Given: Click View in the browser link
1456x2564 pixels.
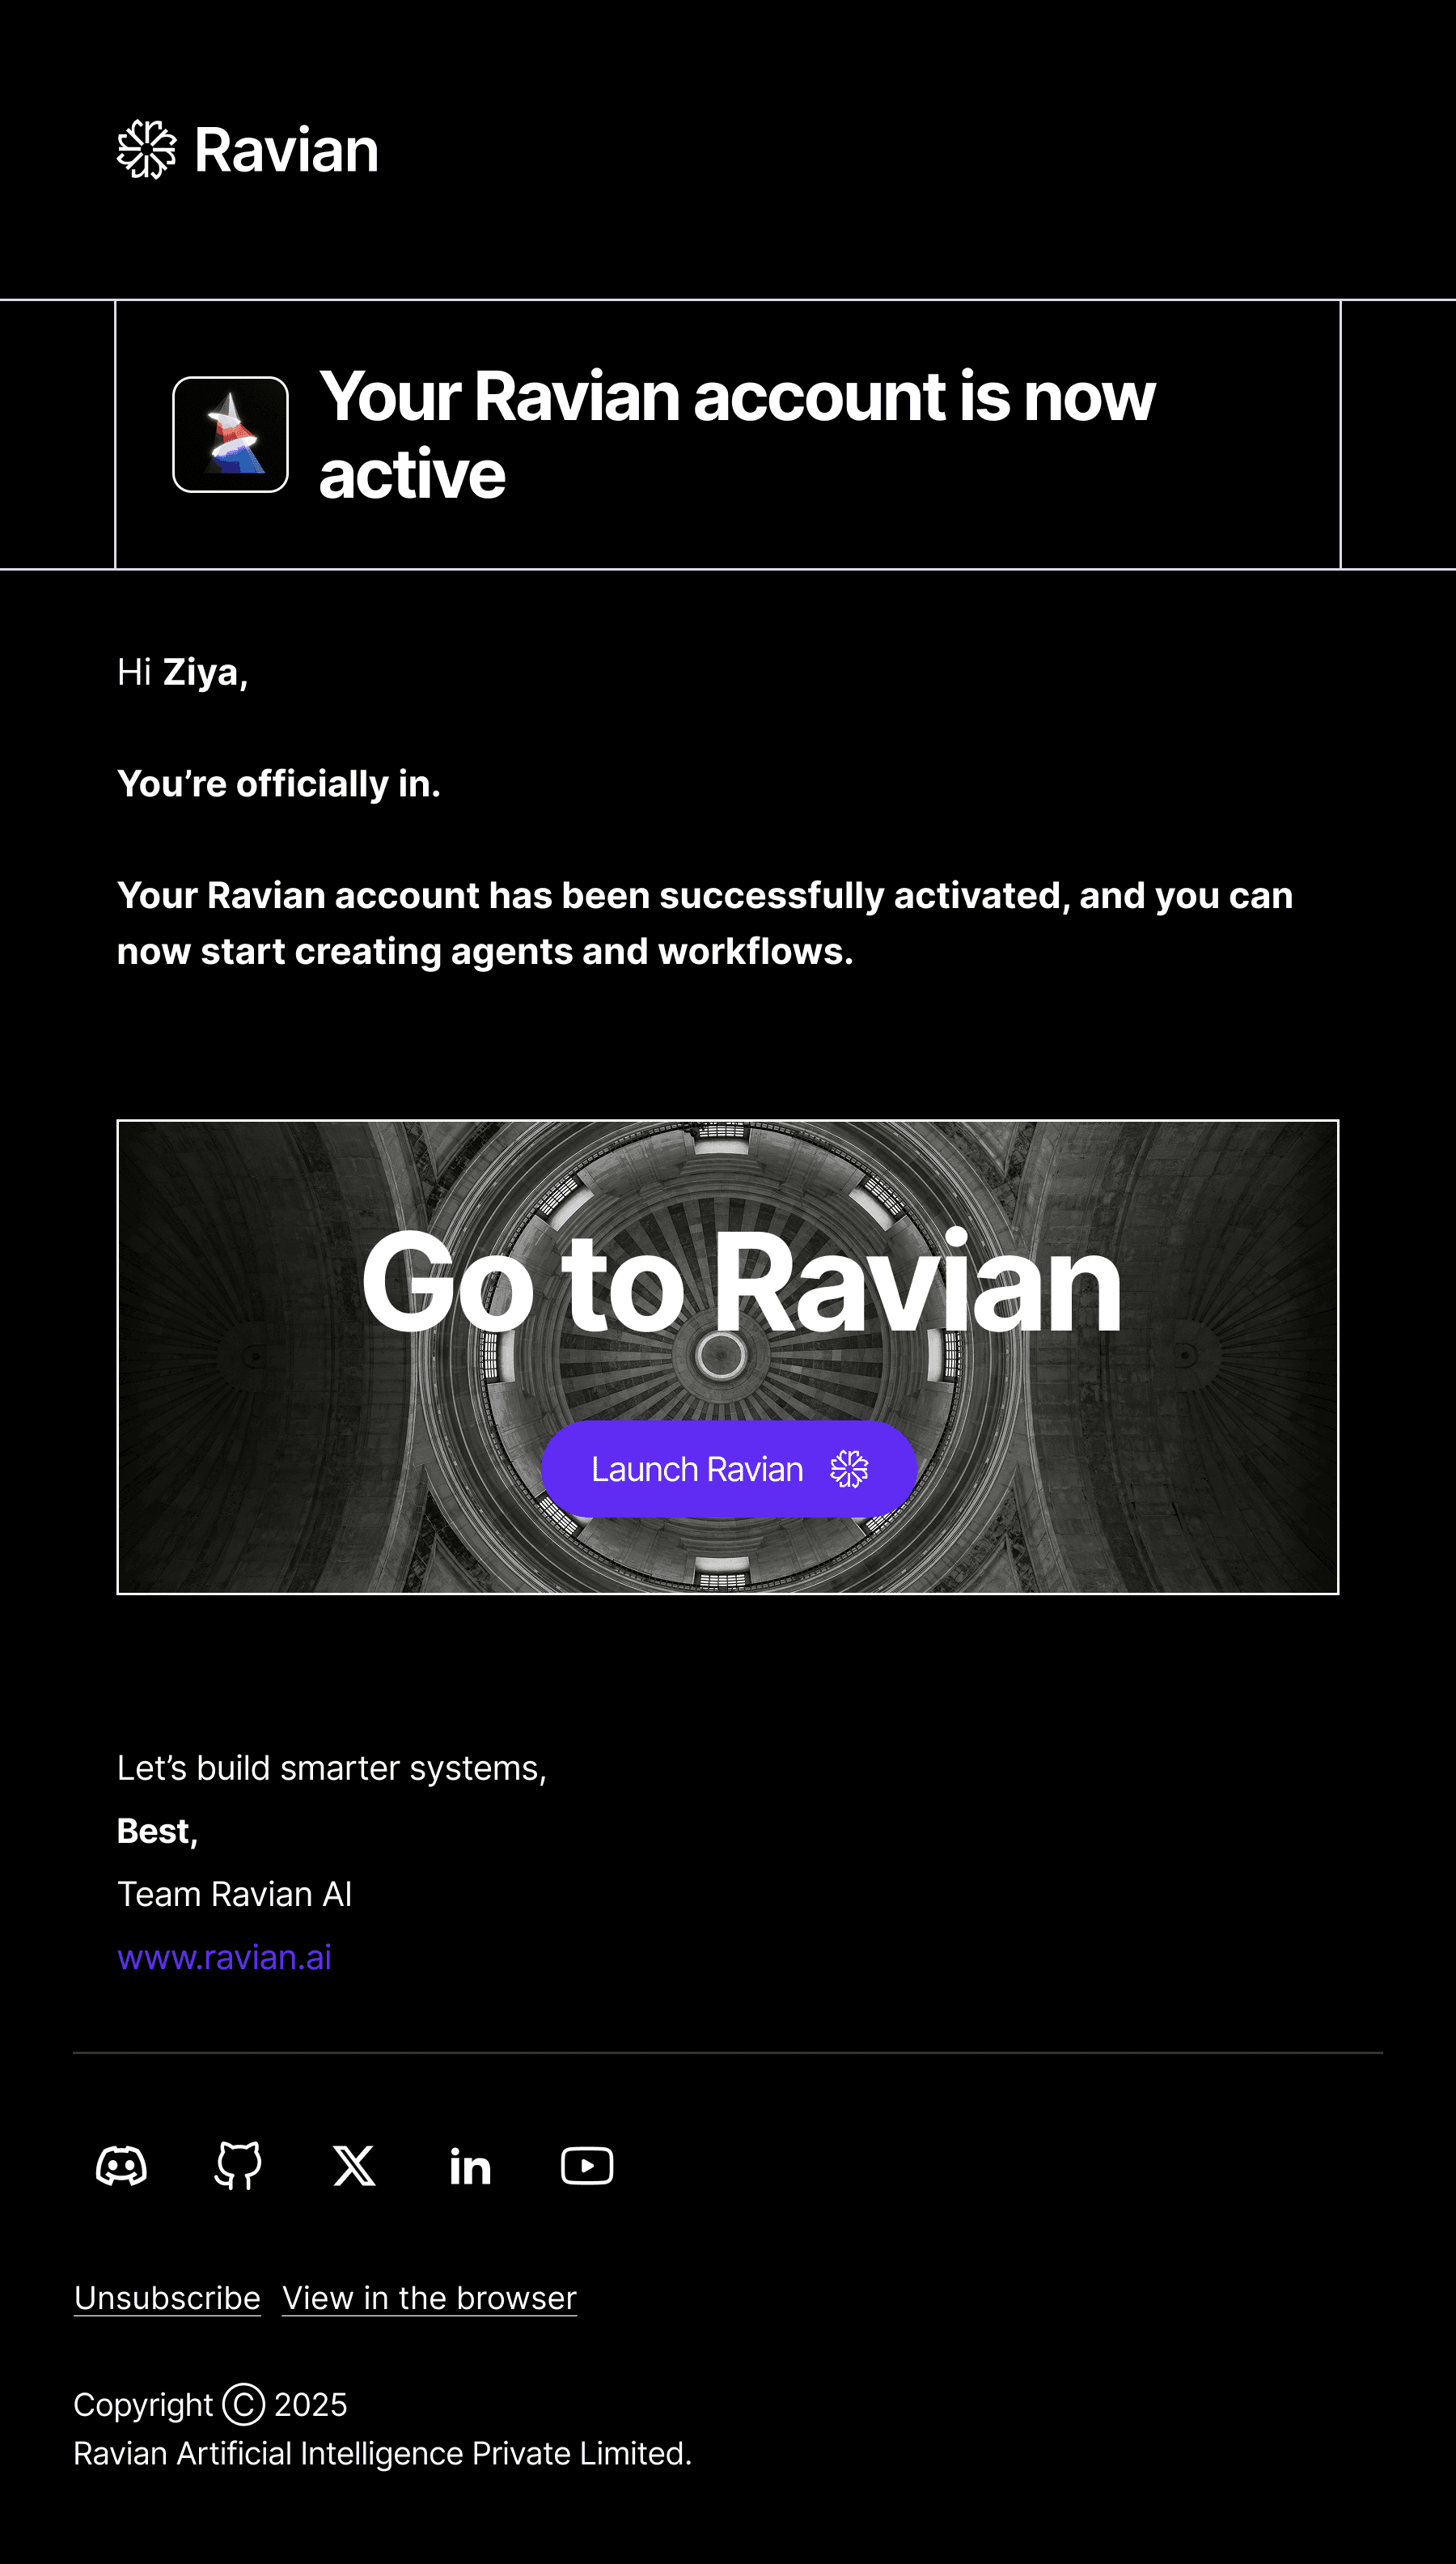Looking at the screenshot, I should point(430,2299).
